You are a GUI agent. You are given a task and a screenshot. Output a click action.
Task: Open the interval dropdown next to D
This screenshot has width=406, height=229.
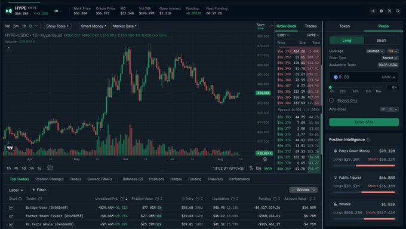36,26
